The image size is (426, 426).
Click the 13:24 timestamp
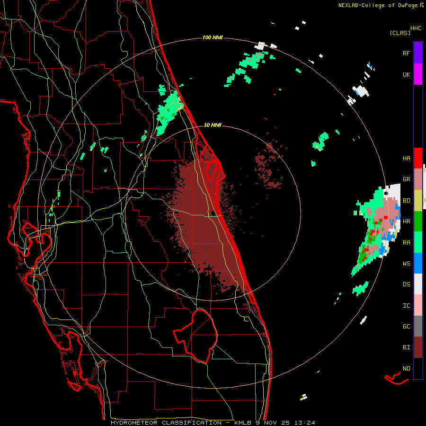(x=305, y=423)
